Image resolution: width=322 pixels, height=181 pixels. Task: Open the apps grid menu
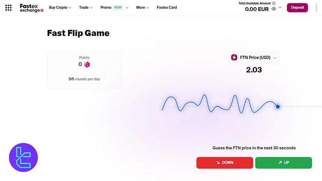tap(9, 7)
